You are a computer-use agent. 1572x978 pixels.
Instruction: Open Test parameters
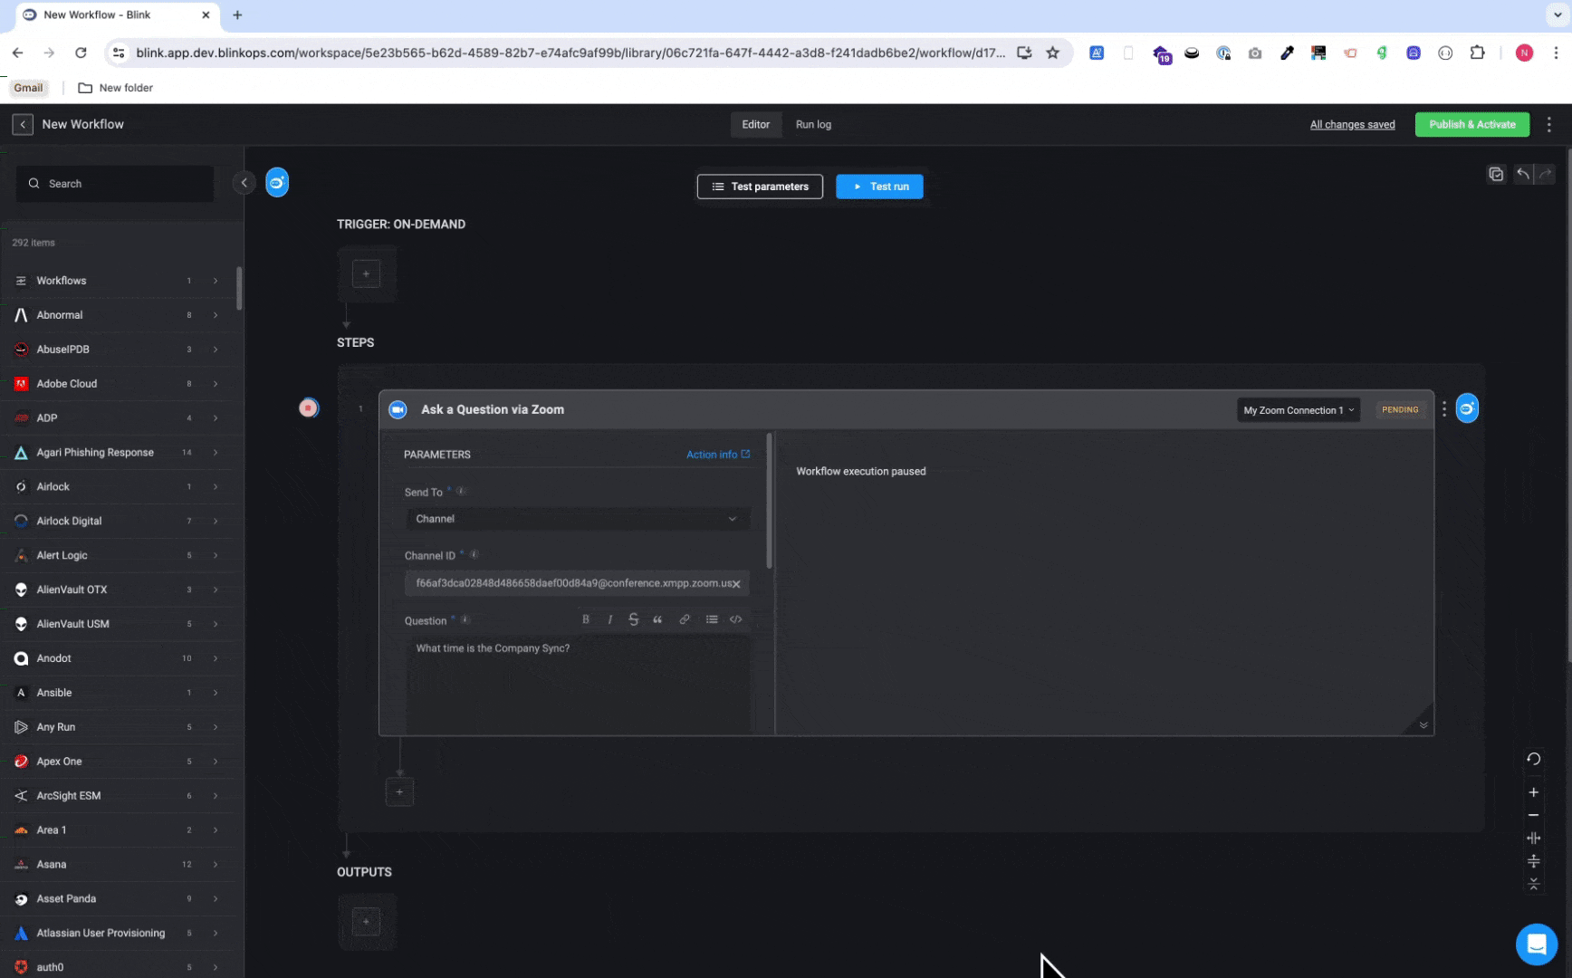point(760,187)
